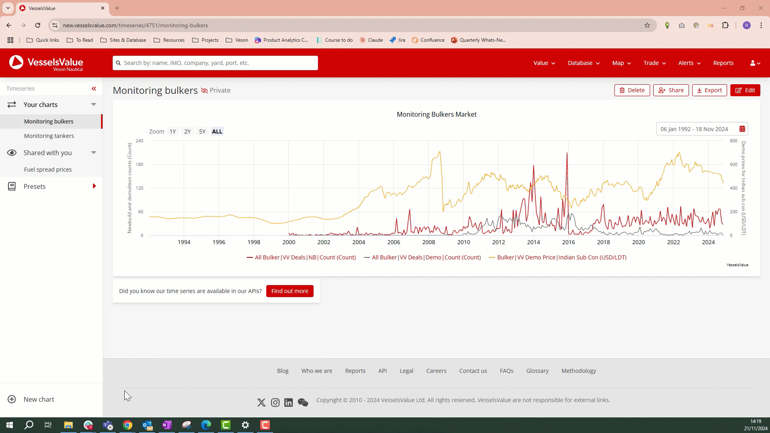Screen dimensions: 770x433
Task: Click the date range input field
Action: coord(694,129)
